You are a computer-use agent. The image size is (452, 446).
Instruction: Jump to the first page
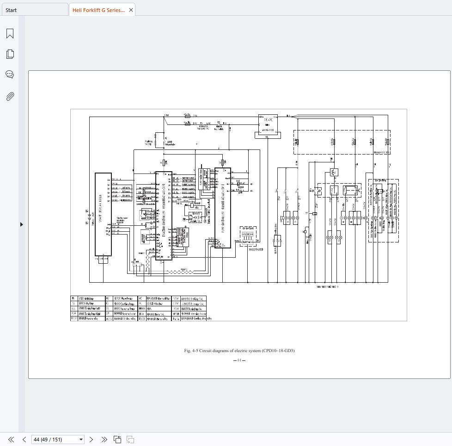[x=11, y=440]
